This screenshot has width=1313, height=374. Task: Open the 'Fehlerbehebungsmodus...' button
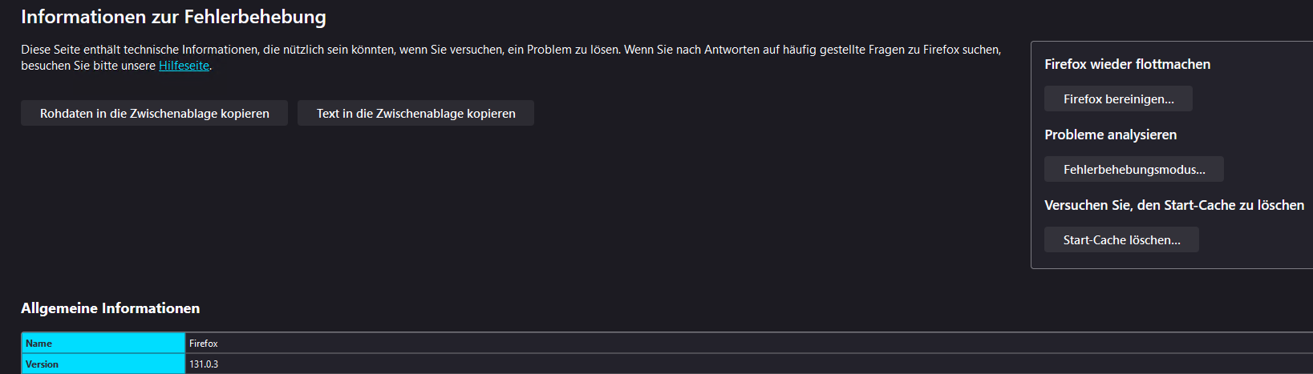tap(1133, 170)
